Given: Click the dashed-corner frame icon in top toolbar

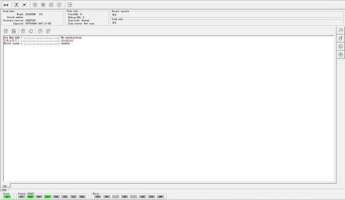Looking at the screenshot, I should (x=24, y=5).
